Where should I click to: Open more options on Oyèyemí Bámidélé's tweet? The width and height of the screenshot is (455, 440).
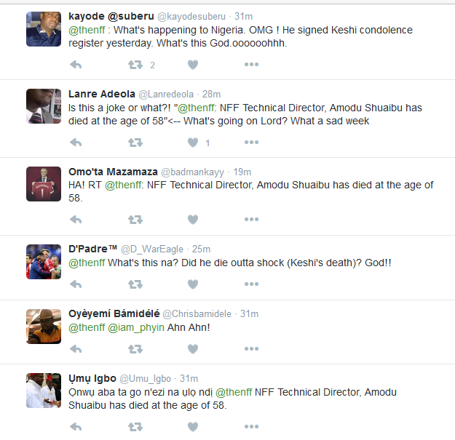coord(251,349)
